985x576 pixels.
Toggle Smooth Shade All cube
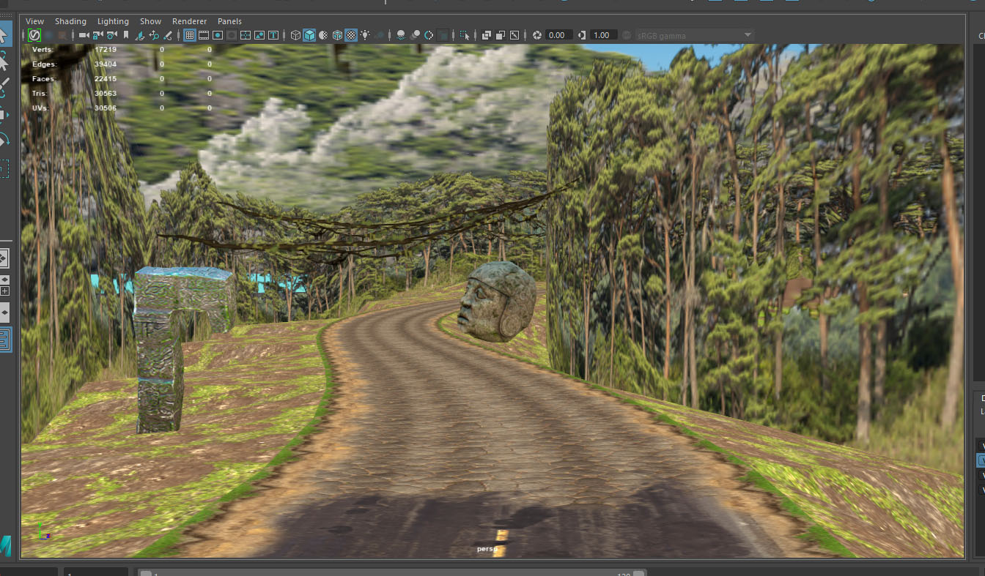point(309,35)
